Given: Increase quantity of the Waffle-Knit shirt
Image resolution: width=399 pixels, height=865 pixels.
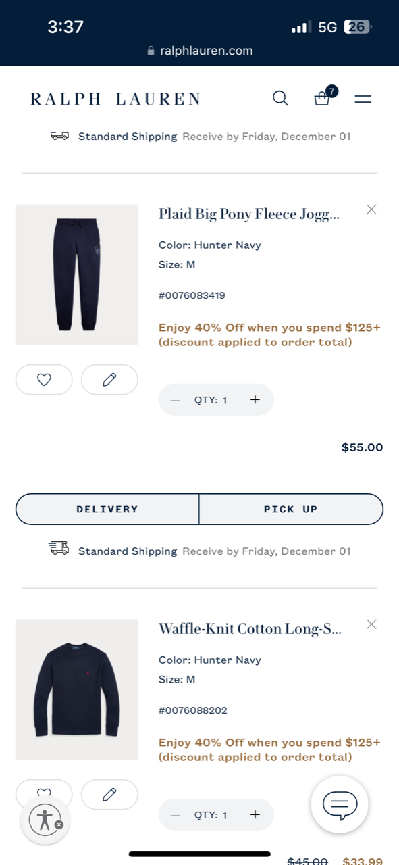Looking at the screenshot, I should pos(255,814).
